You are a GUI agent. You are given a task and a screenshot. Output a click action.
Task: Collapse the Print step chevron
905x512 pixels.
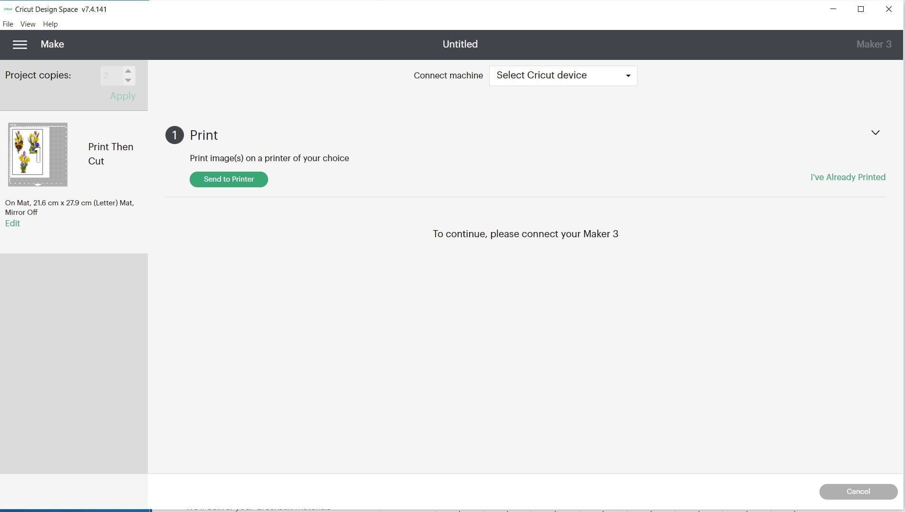pyautogui.click(x=875, y=133)
